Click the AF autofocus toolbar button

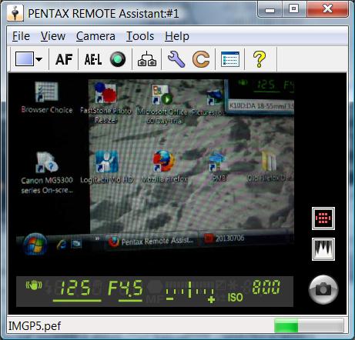click(64, 59)
